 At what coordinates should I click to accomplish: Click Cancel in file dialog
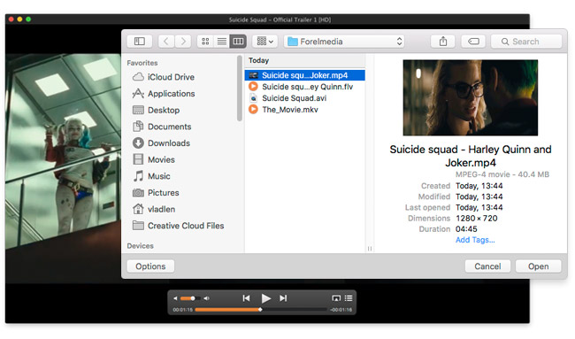click(x=487, y=266)
